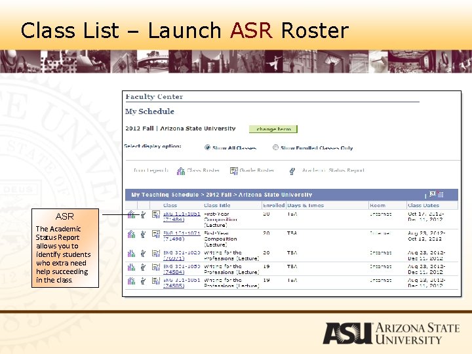The height and width of the screenshot is (354, 472).
Task: Click the Enrolled column header
Action: 273,205
